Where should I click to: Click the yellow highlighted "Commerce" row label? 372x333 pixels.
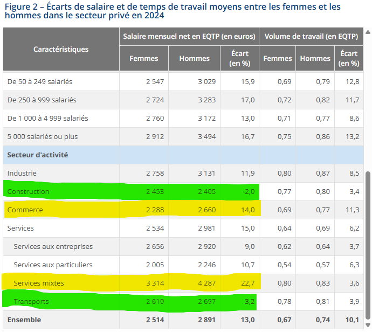[x=25, y=210]
